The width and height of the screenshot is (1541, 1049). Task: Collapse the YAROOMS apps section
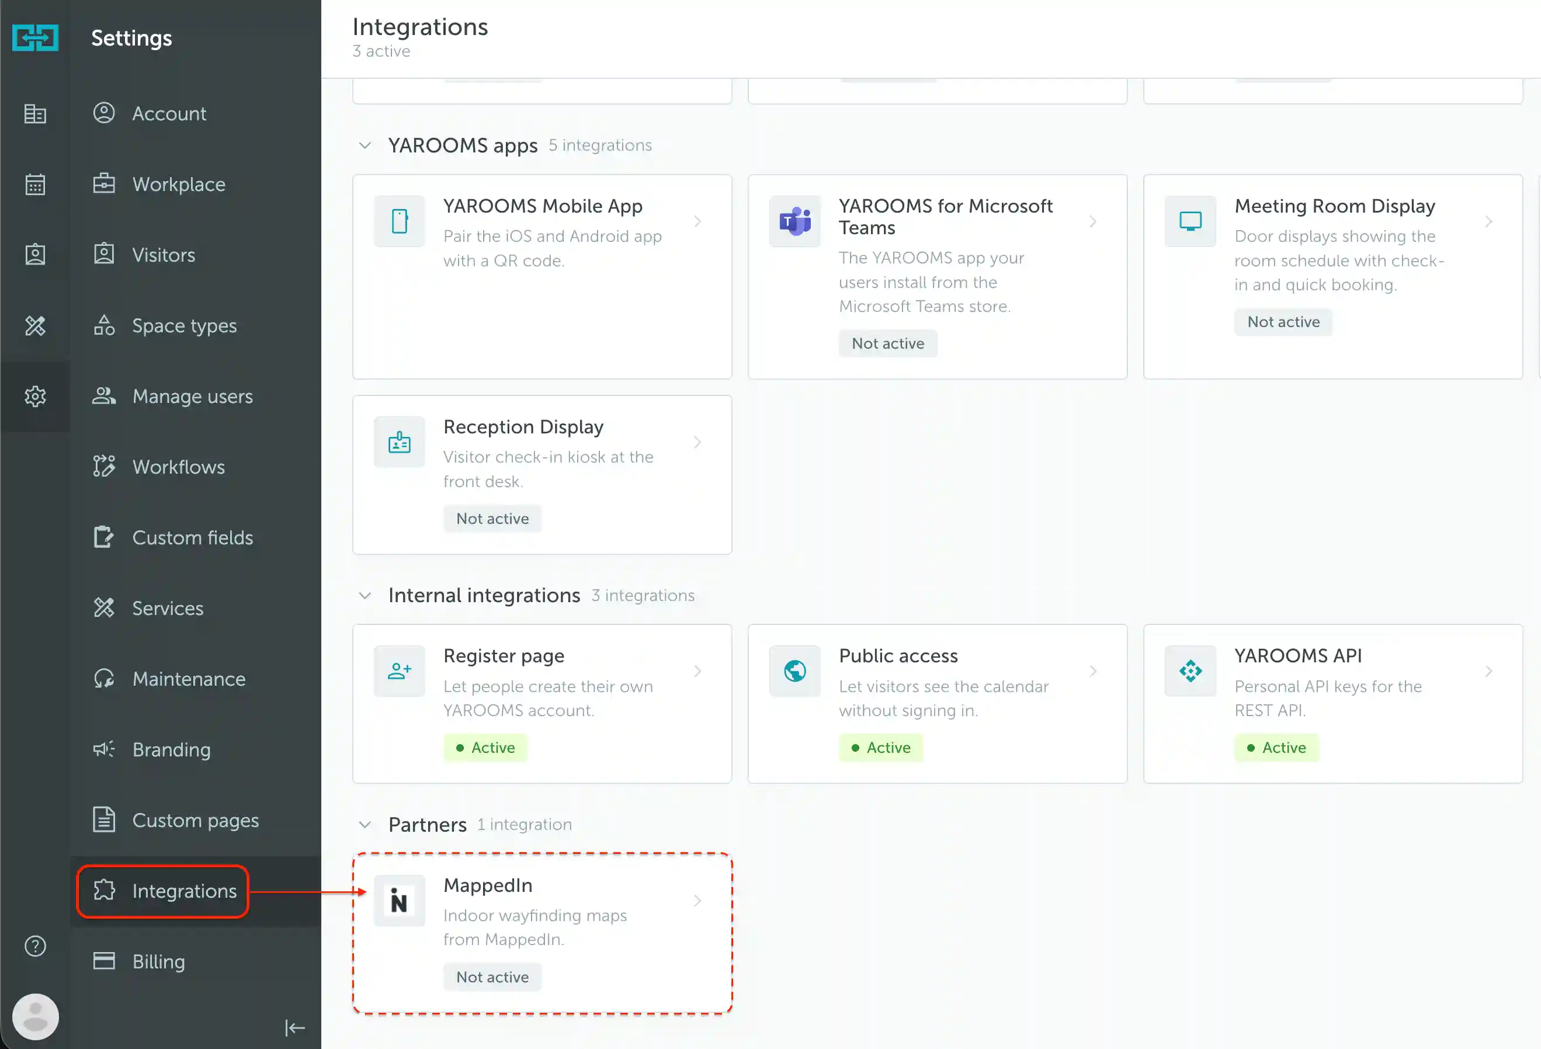click(365, 145)
